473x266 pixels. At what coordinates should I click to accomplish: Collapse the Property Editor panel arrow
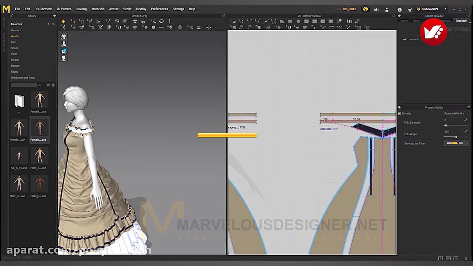pyautogui.click(x=399, y=107)
